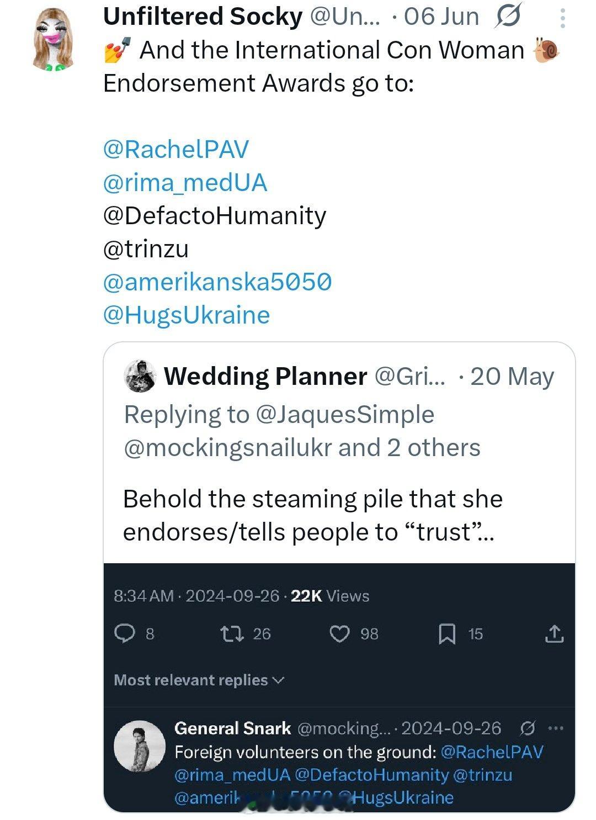Open the quoted tweet's body text
596x820 pixels.
click(x=312, y=515)
